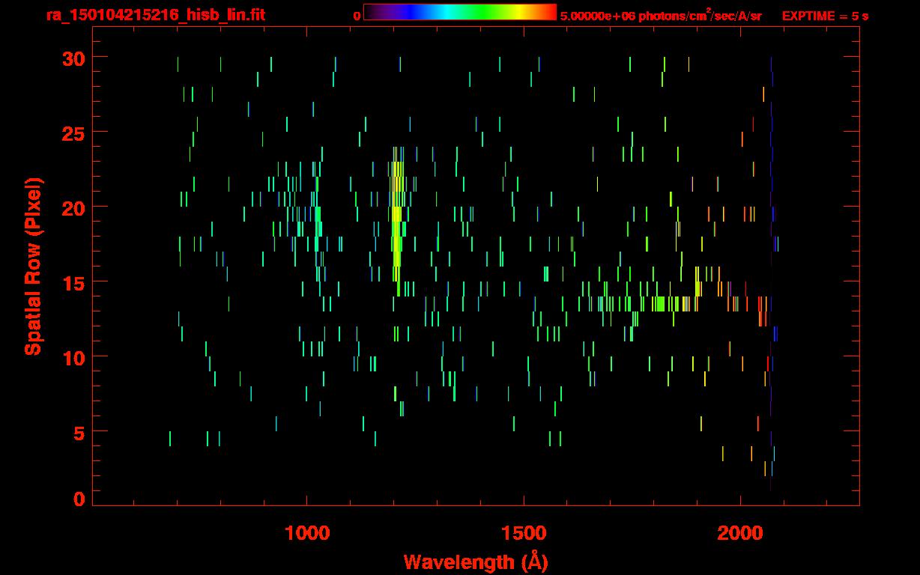Click the 1500 wavelength tick label
The height and width of the screenshot is (575, 920).
pyautogui.click(x=524, y=533)
